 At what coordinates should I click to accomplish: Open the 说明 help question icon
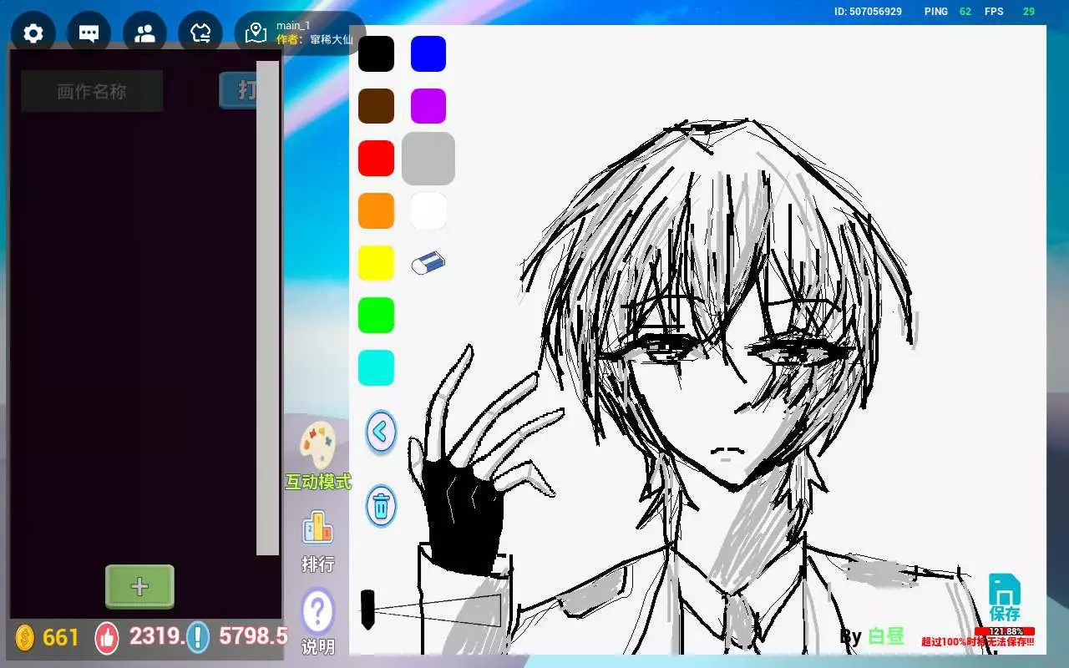[x=317, y=614]
